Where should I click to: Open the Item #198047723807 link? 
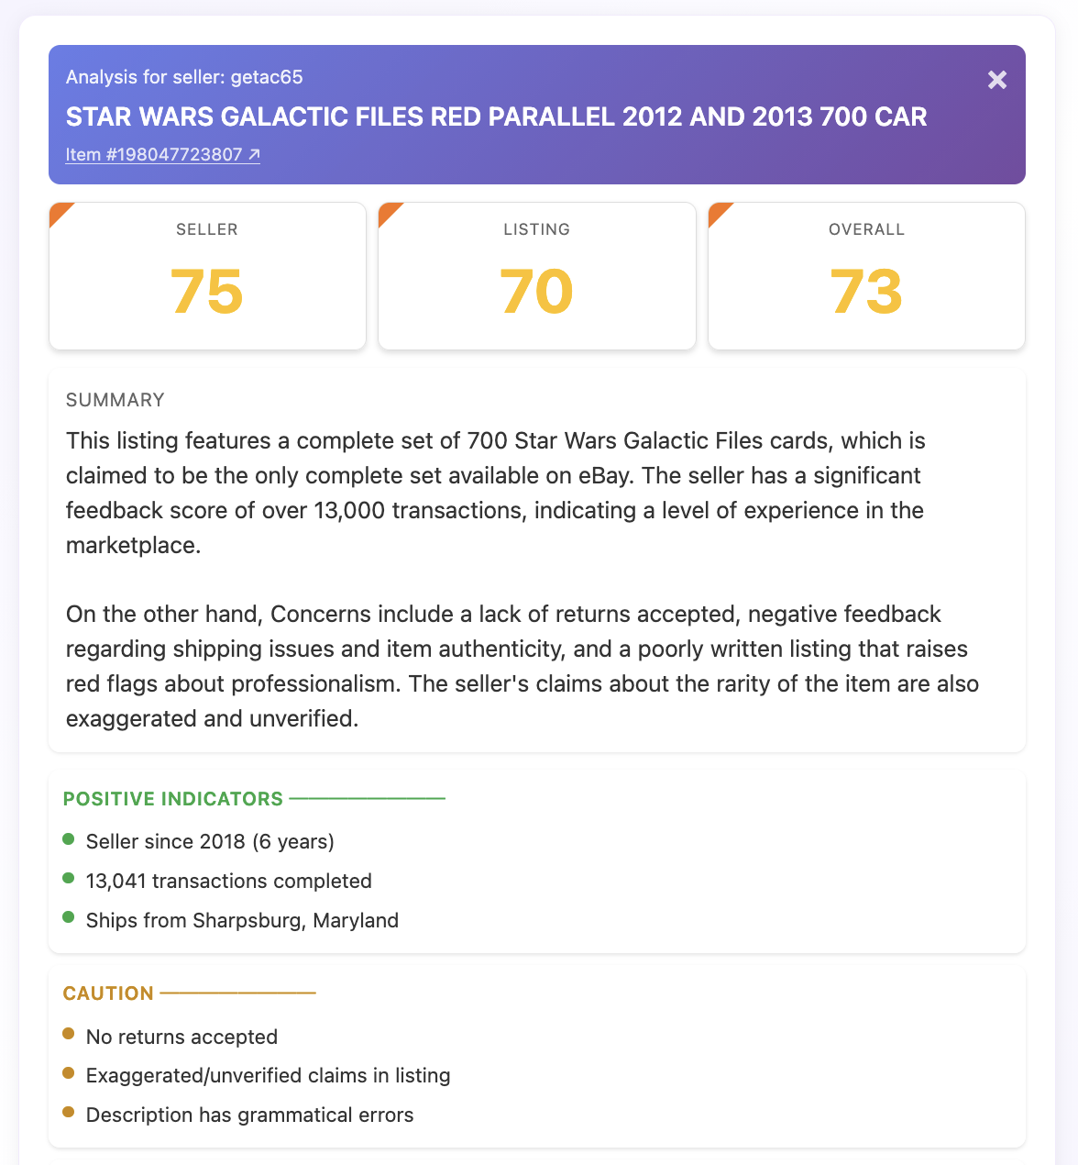point(154,154)
